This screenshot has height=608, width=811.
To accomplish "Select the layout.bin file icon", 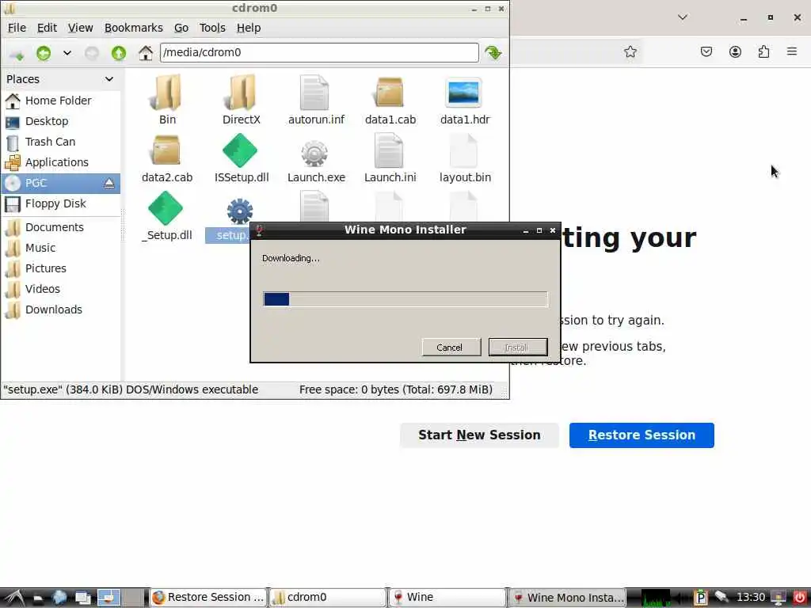I will (463, 150).
